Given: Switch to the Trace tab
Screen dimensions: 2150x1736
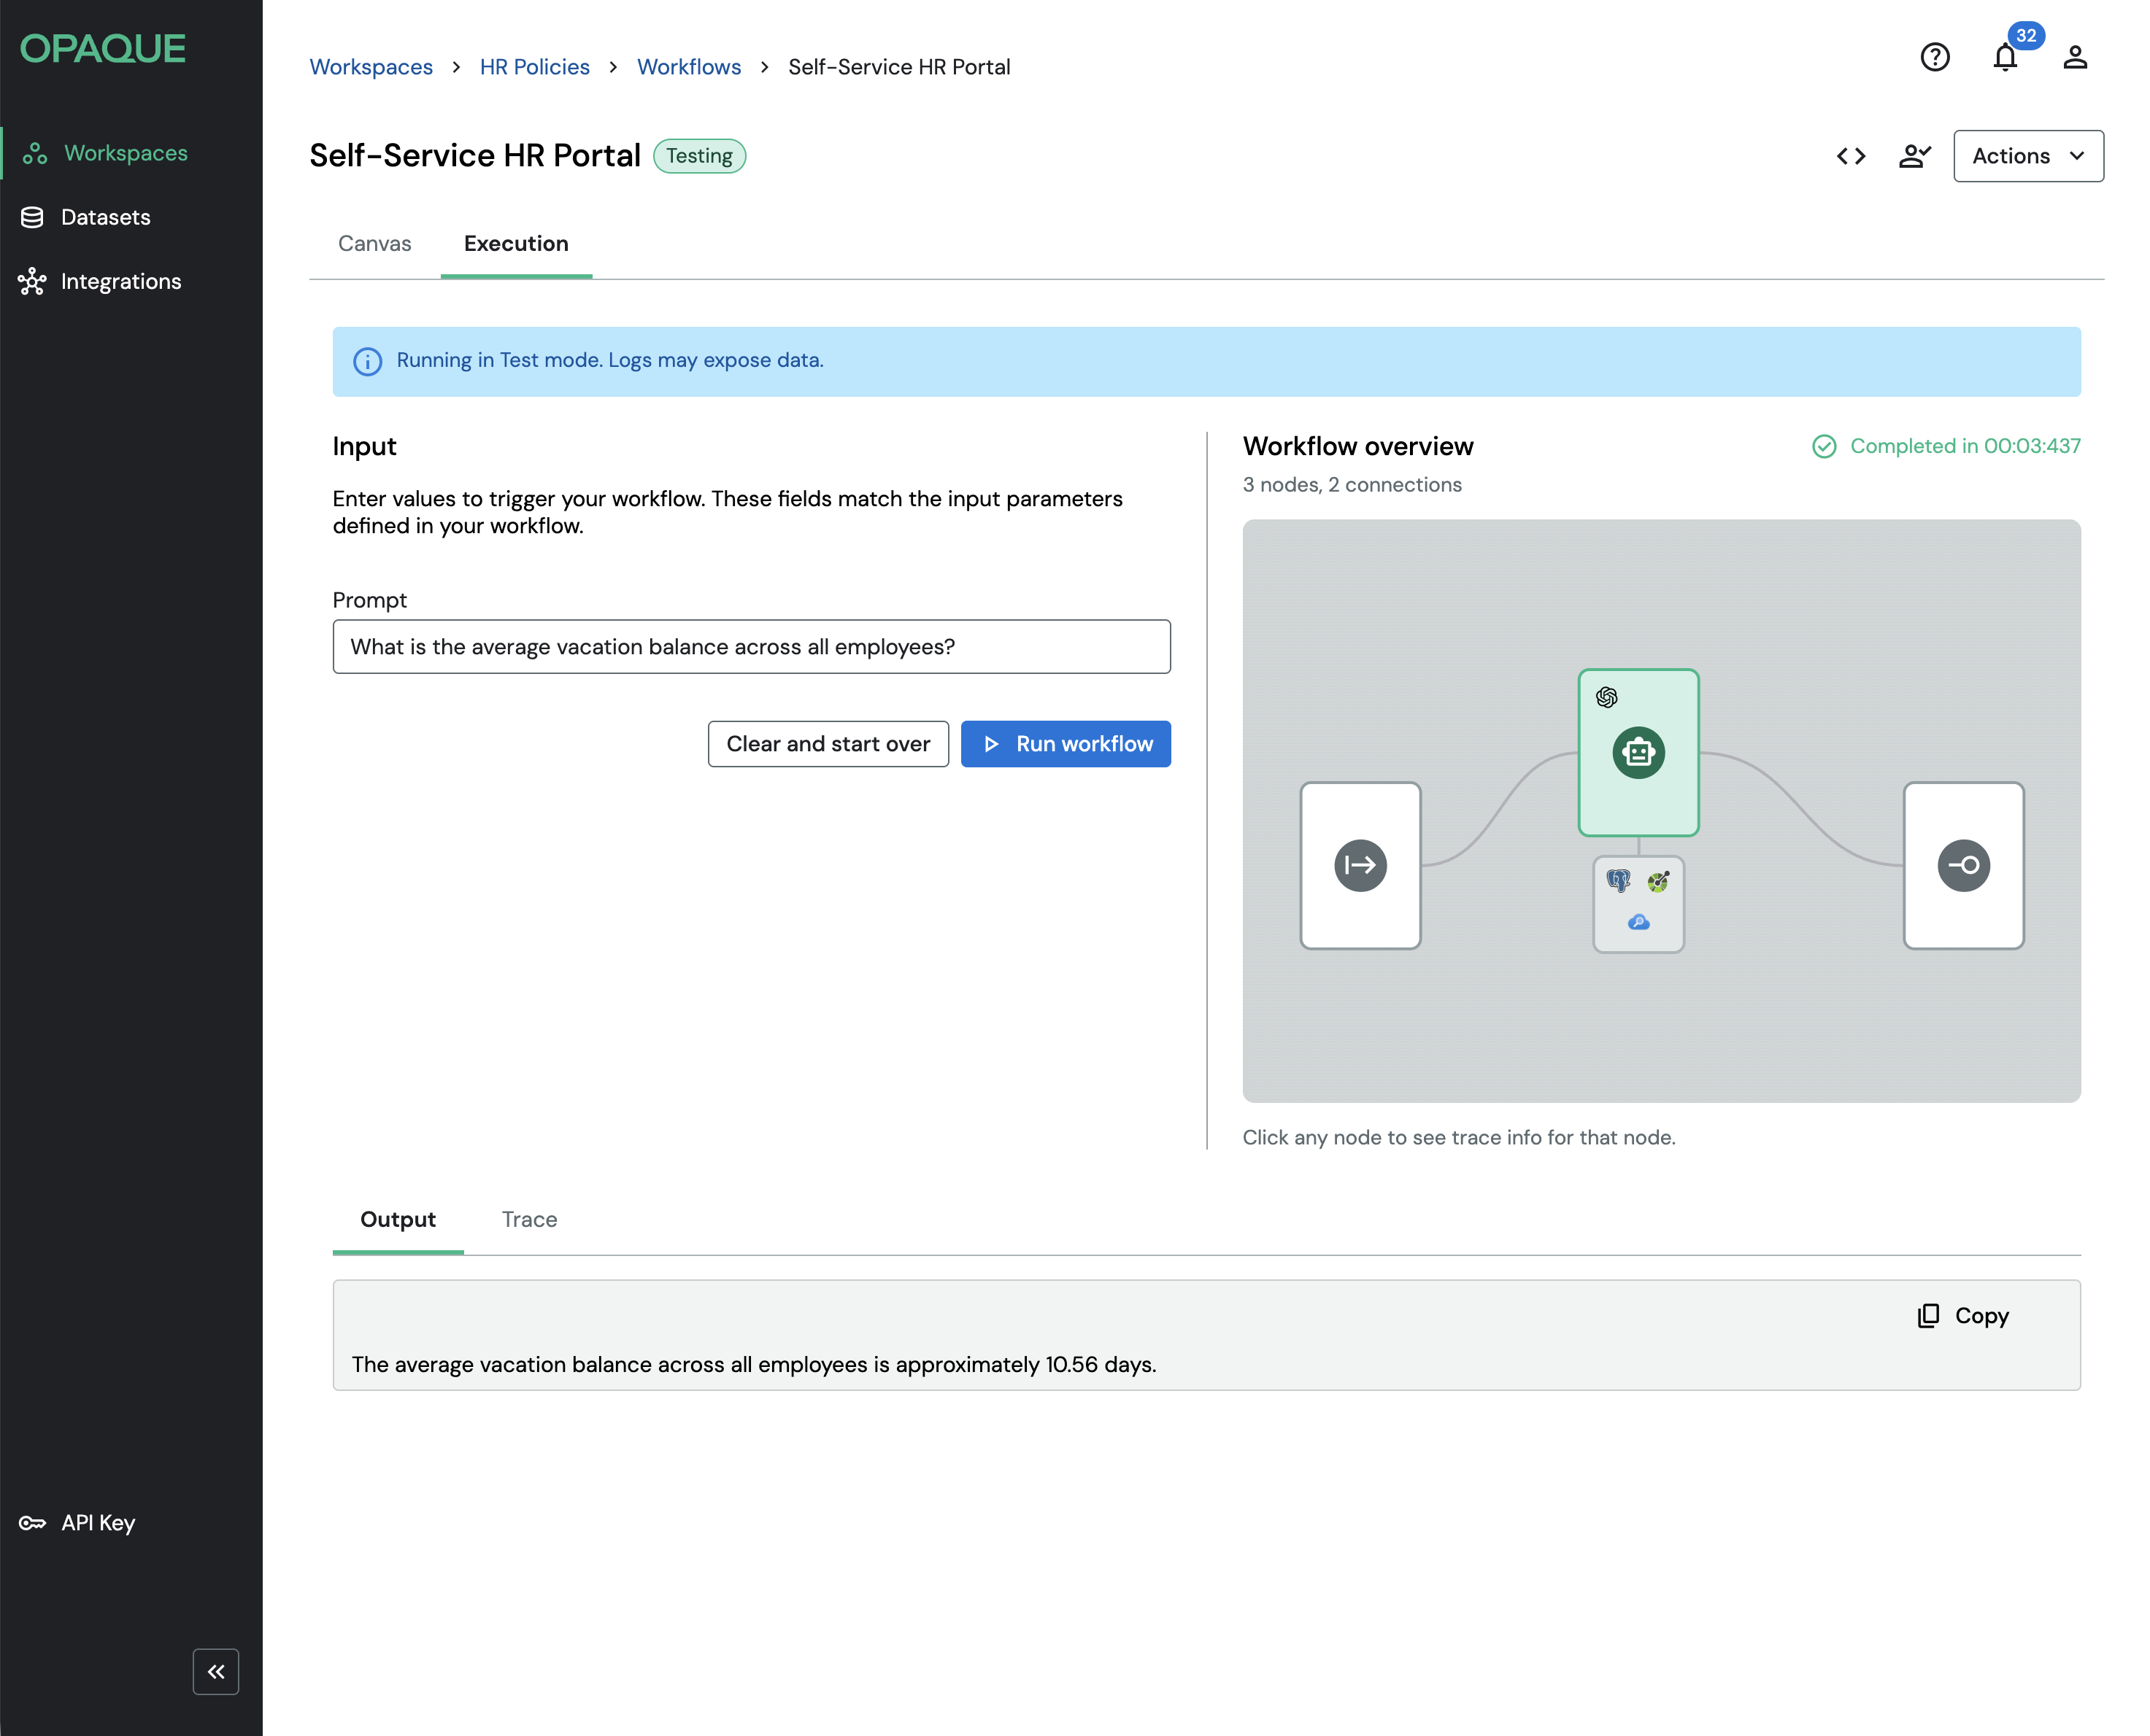Looking at the screenshot, I should (x=529, y=1219).
